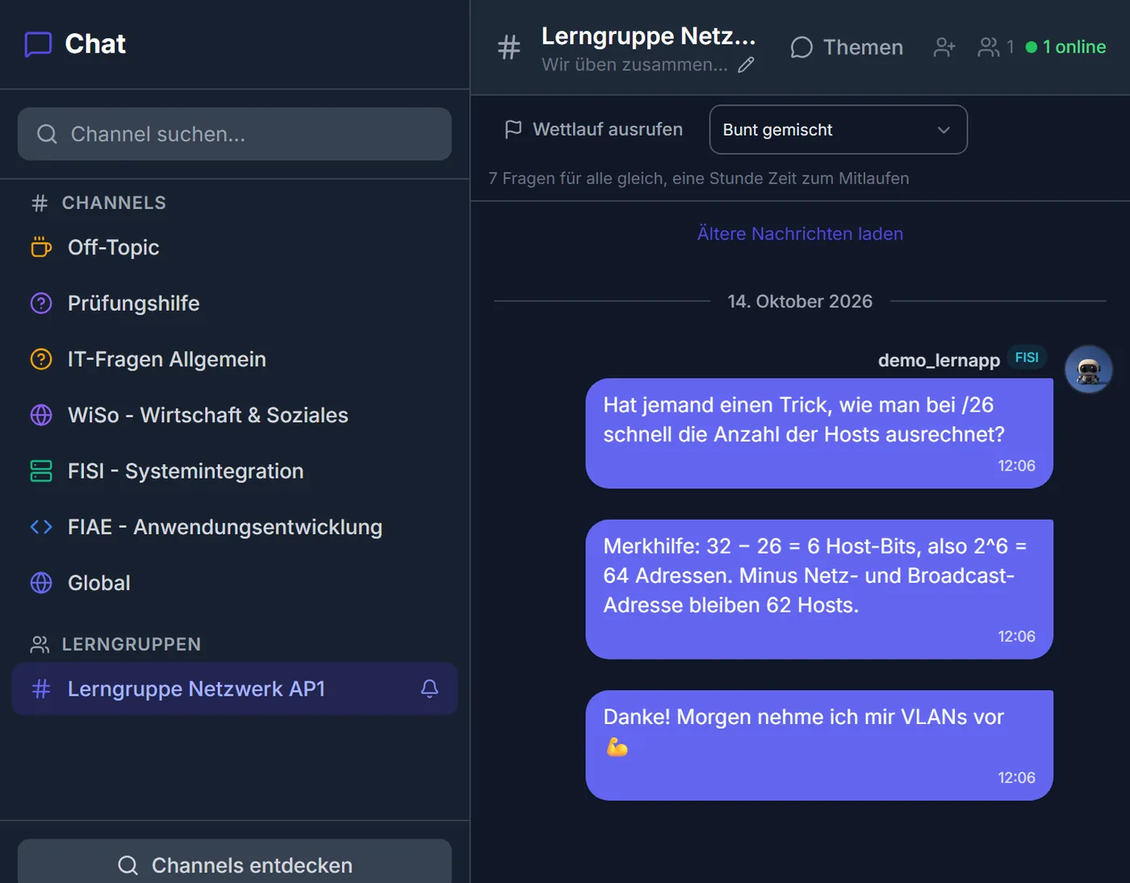Click the Wettlauf ausrufen button
Viewport: 1130px width, 883px height.
tap(593, 130)
